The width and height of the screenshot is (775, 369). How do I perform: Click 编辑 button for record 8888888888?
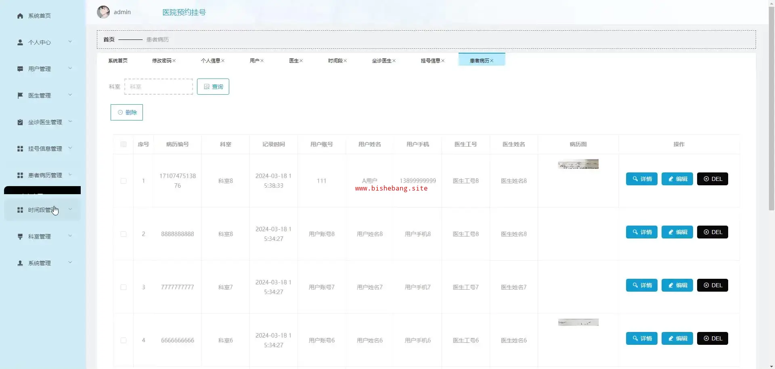tap(677, 232)
